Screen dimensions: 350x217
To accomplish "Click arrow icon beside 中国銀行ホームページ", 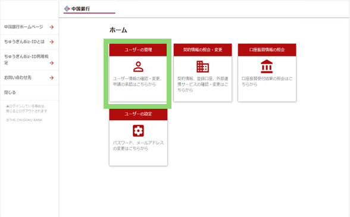I will pyautogui.click(x=52, y=27).
